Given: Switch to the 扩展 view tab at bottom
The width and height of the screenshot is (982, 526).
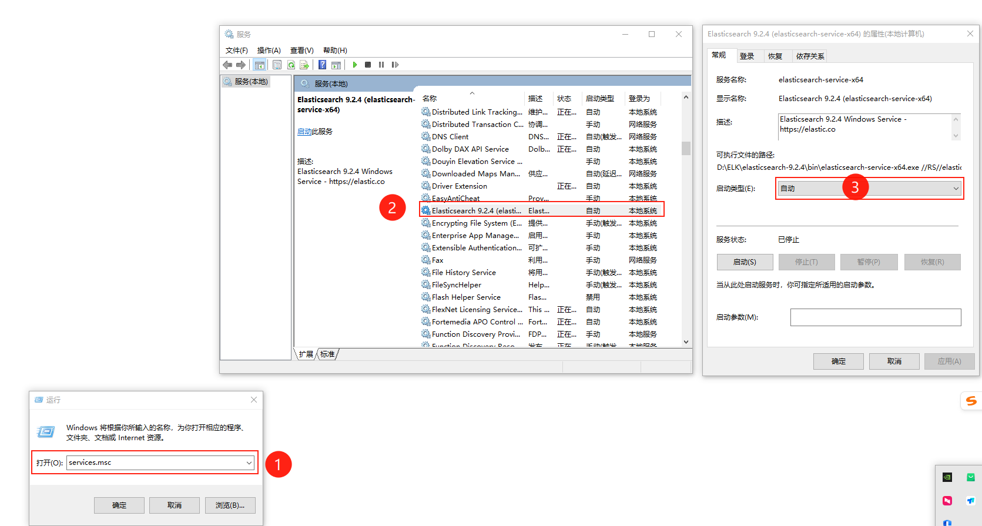Looking at the screenshot, I should pyautogui.click(x=306, y=354).
